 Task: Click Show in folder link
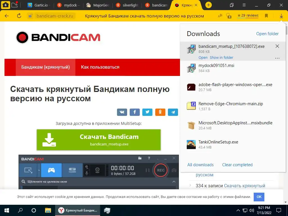(221, 57)
